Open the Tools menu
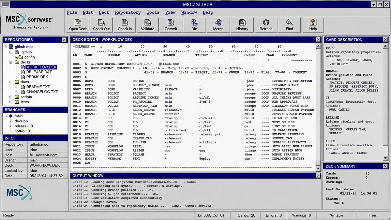Image resolution: width=391 pixels, height=220 pixels. (153, 12)
